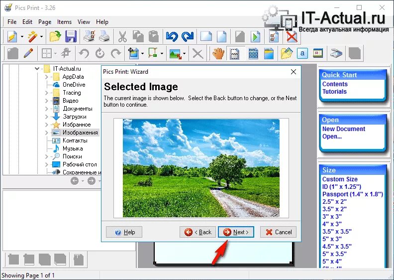Image resolution: width=394 pixels, height=280 pixels.
Task: Expand the Tracing folder
Action: [x=46, y=93]
